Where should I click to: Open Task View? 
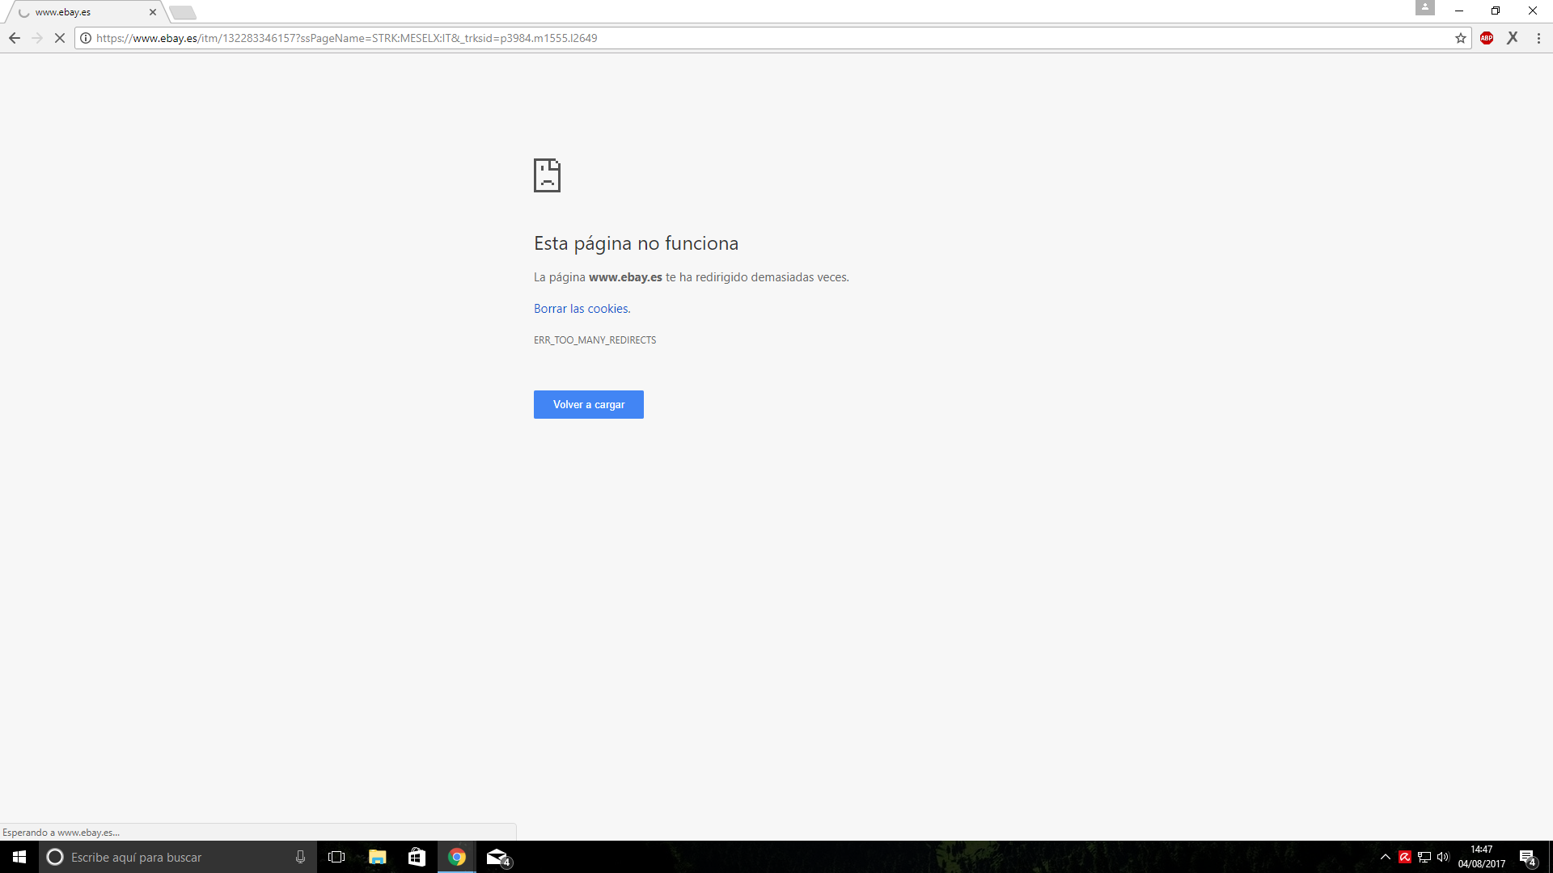click(336, 857)
